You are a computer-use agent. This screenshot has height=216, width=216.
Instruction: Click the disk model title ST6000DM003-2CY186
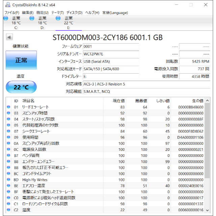90,37
